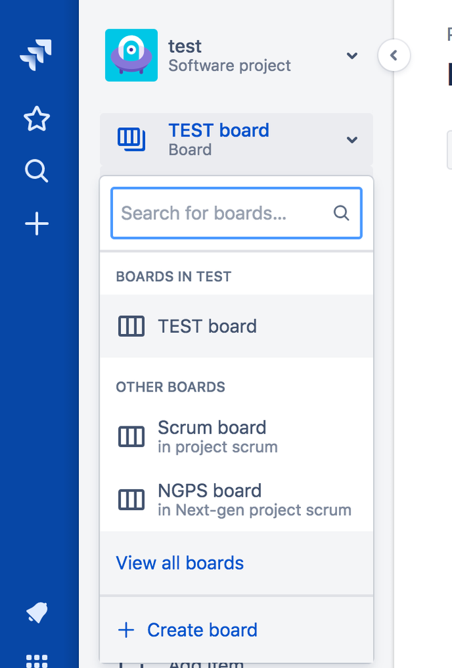Open View all boards
The height and width of the screenshot is (668, 452).
[x=179, y=563]
